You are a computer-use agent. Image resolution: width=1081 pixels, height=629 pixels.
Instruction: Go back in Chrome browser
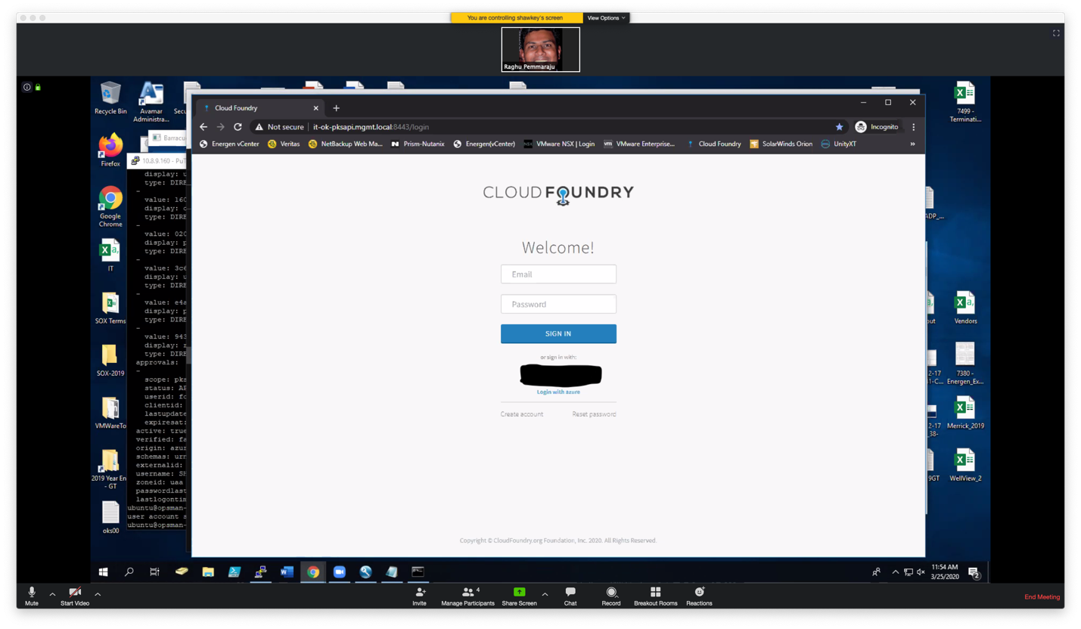(x=203, y=127)
